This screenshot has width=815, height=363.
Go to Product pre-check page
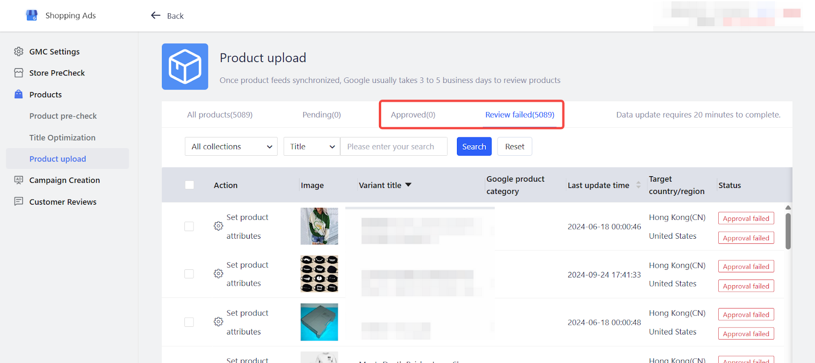63,116
